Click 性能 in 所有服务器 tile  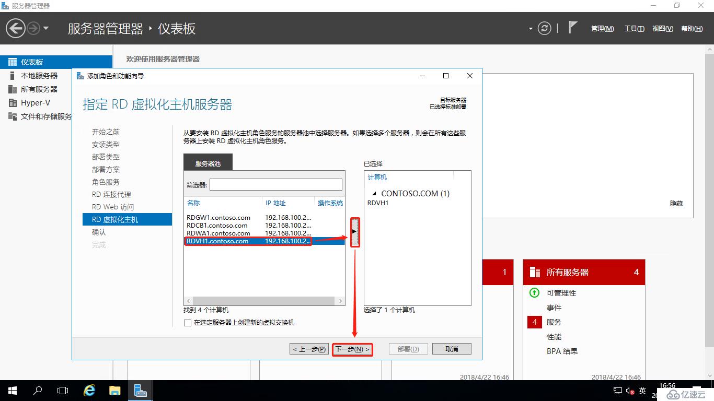tap(554, 337)
